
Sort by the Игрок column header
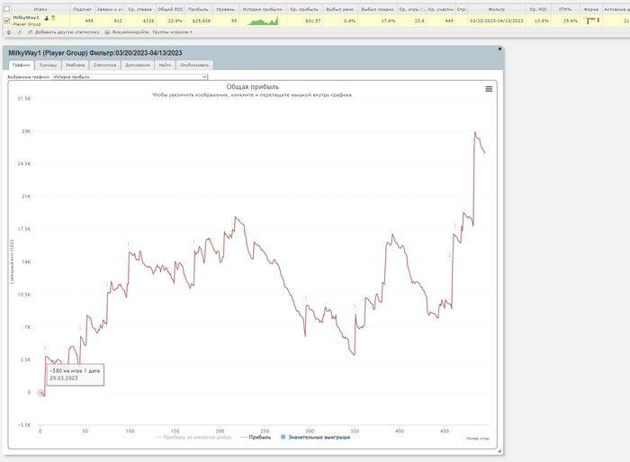40,9
